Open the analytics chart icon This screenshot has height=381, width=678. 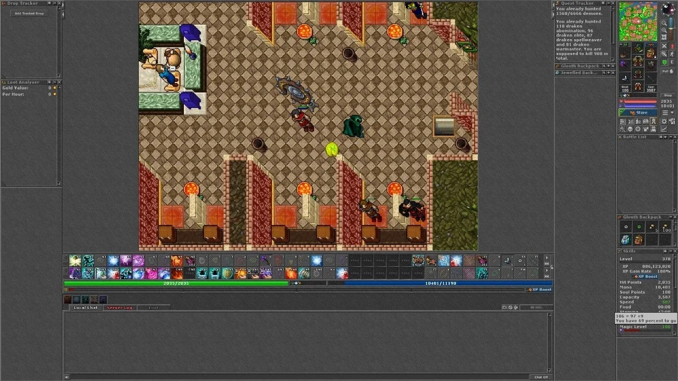(x=664, y=129)
